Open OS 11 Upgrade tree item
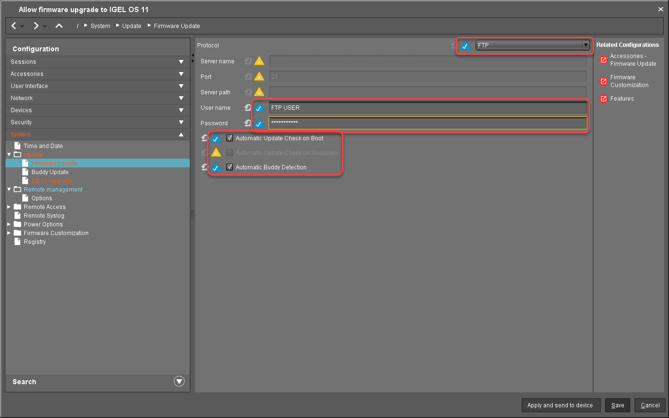 tap(52, 181)
